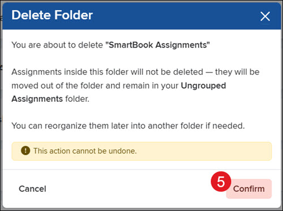Click the exclamation warning icon
Viewport: 283px width, 211px height.
pyautogui.click(x=25, y=150)
